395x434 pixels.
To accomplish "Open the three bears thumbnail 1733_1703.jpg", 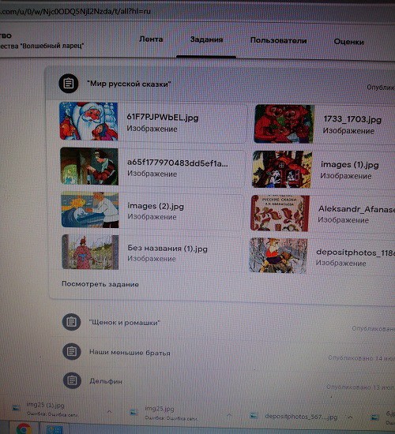I will (x=284, y=124).
